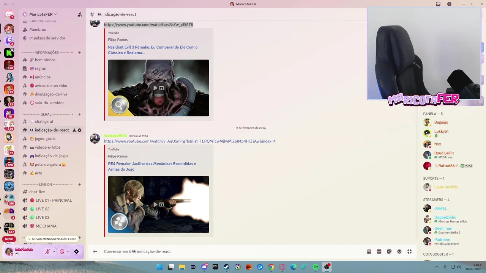Switch to indicação-de-jogos channel
Viewport: 486px width, 273px height.
[52, 156]
